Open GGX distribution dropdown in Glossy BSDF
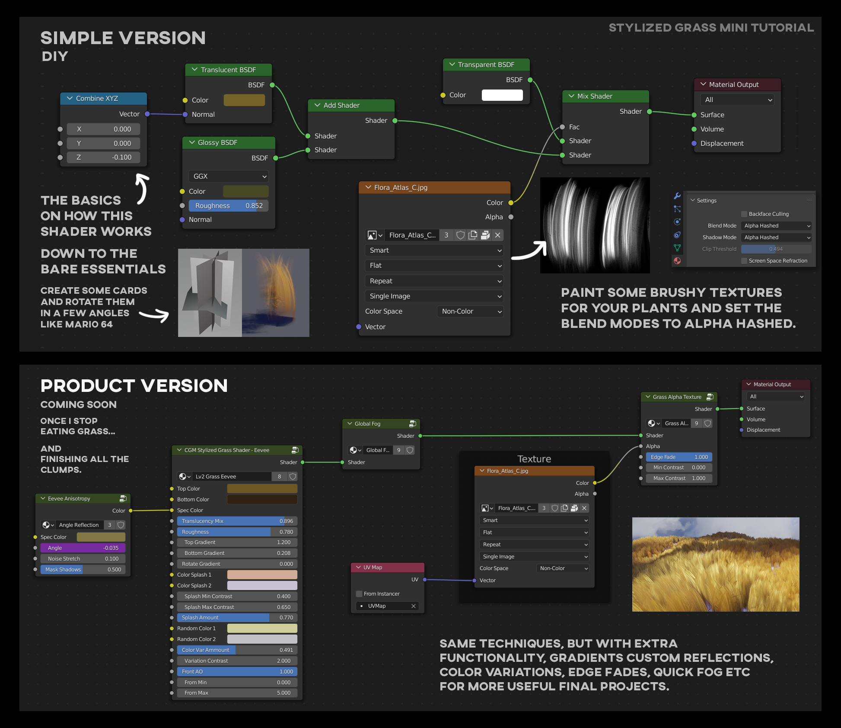 (x=229, y=176)
